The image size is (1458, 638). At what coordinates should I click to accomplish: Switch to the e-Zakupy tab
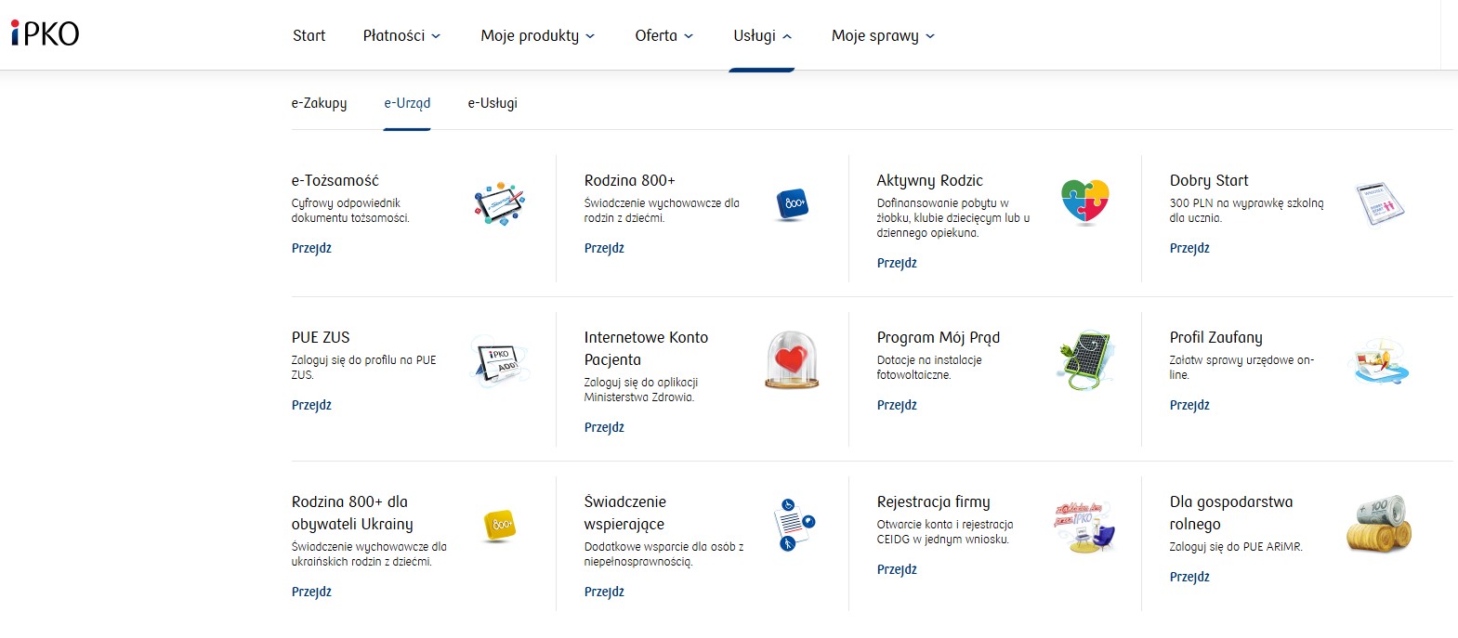click(319, 103)
